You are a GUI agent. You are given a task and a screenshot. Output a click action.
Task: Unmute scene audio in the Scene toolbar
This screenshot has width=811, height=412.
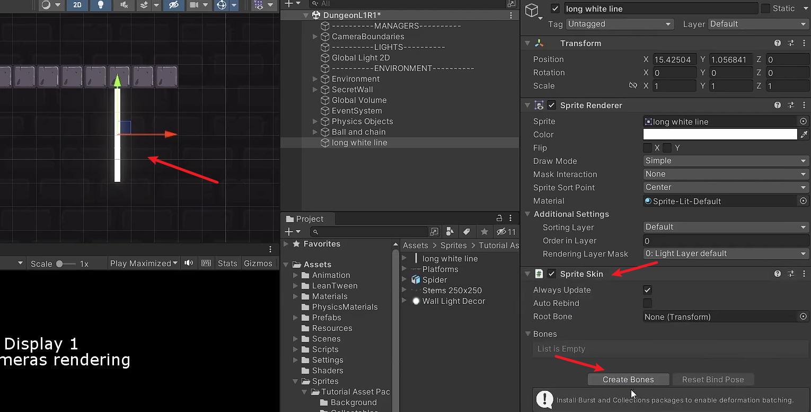pyautogui.click(x=125, y=6)
